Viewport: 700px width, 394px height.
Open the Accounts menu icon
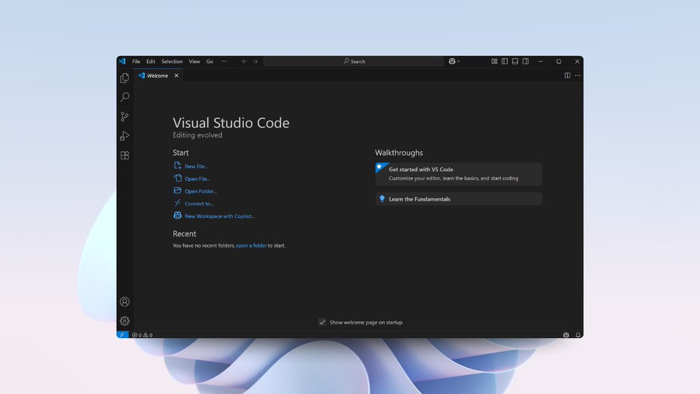124,302
